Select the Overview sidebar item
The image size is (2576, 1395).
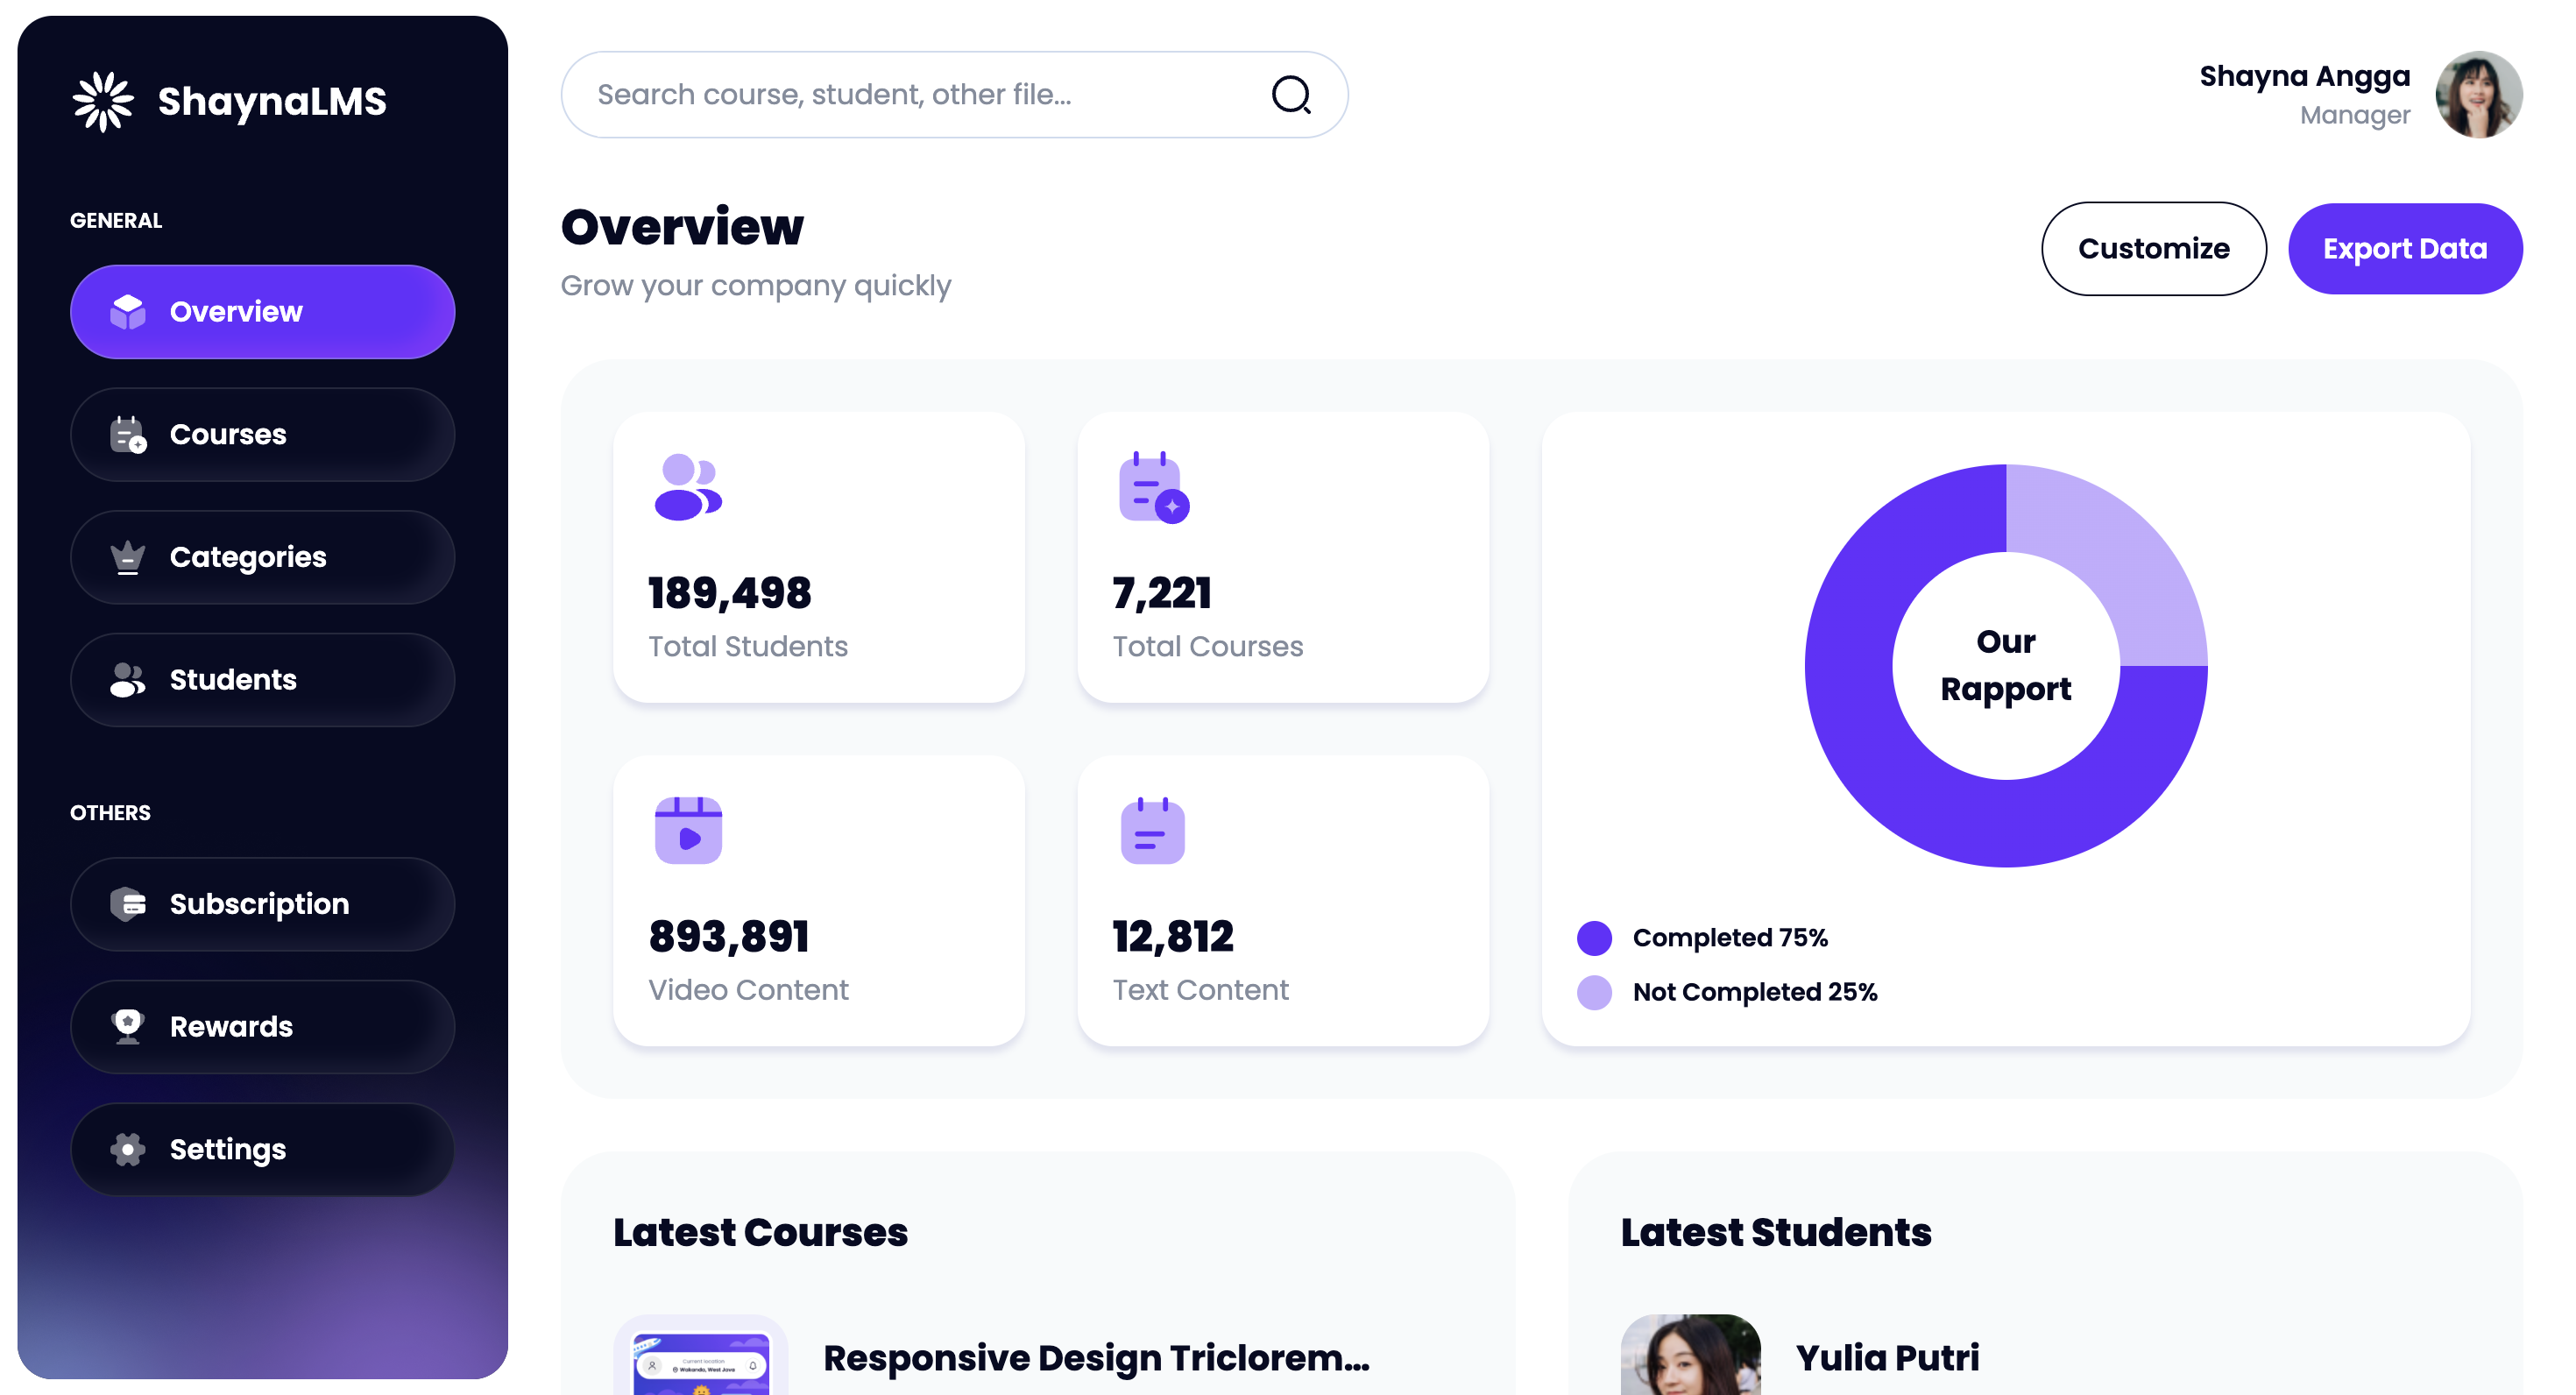[x=262, y=312]
